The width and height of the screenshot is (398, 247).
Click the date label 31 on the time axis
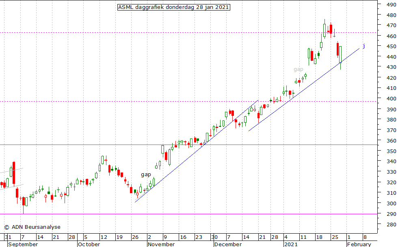coord(8,237)
